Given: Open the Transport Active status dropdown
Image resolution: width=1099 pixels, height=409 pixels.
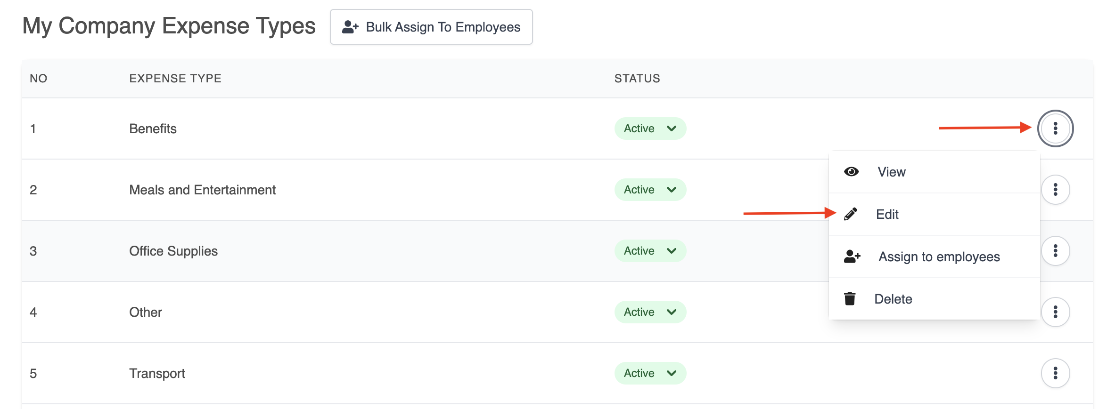Looking at the screenshot, I should click(650, 373).
